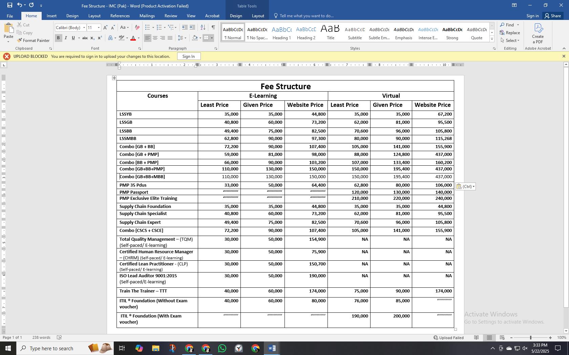Viewport: 569px width, 355px height.
Task: Click the Sign In button in upload bar
Action: [189, 56]
